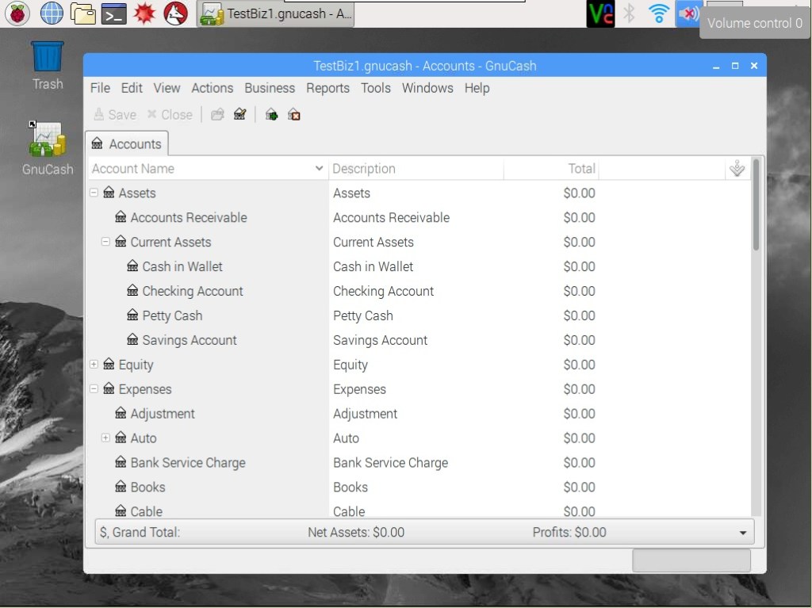Open the VNC server tray icon
The image size is (812, 608).
point(600,13)
